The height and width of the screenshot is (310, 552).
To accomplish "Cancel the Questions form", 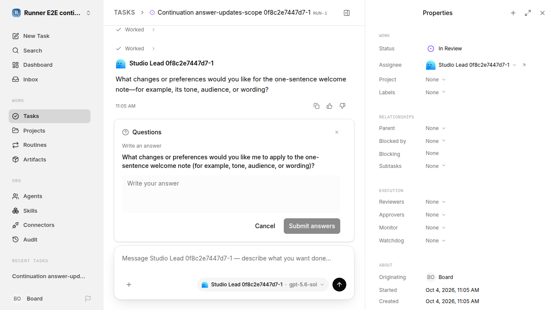I will click(265, 226).
